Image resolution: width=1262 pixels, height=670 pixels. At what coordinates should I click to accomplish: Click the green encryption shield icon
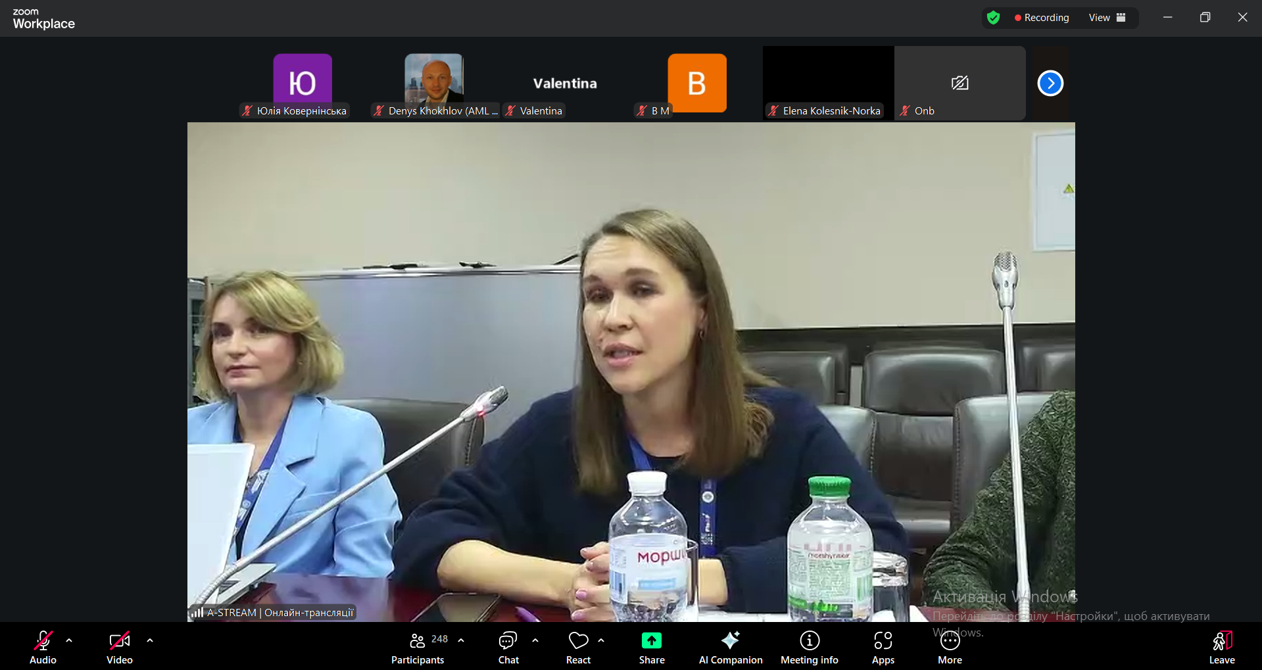tap(993, 18)
